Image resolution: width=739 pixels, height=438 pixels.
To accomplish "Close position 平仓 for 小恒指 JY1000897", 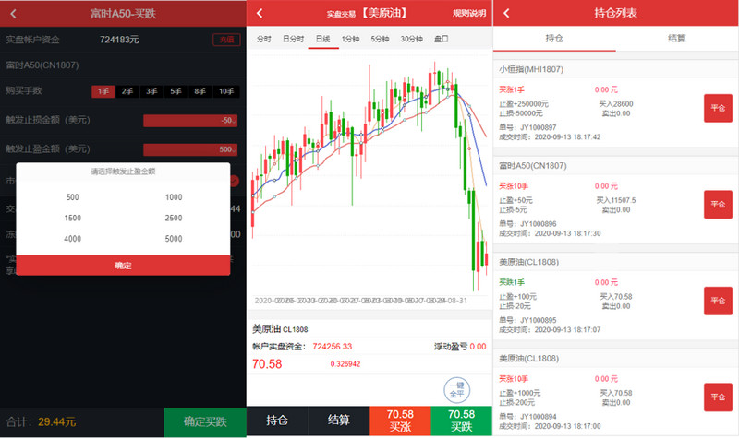I will pyautogui.click(x=718, y=108).
